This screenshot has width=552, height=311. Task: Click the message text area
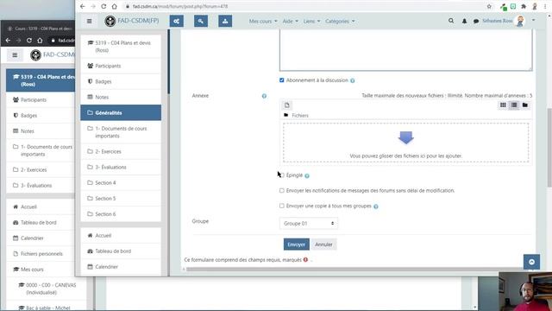point(406,50)
